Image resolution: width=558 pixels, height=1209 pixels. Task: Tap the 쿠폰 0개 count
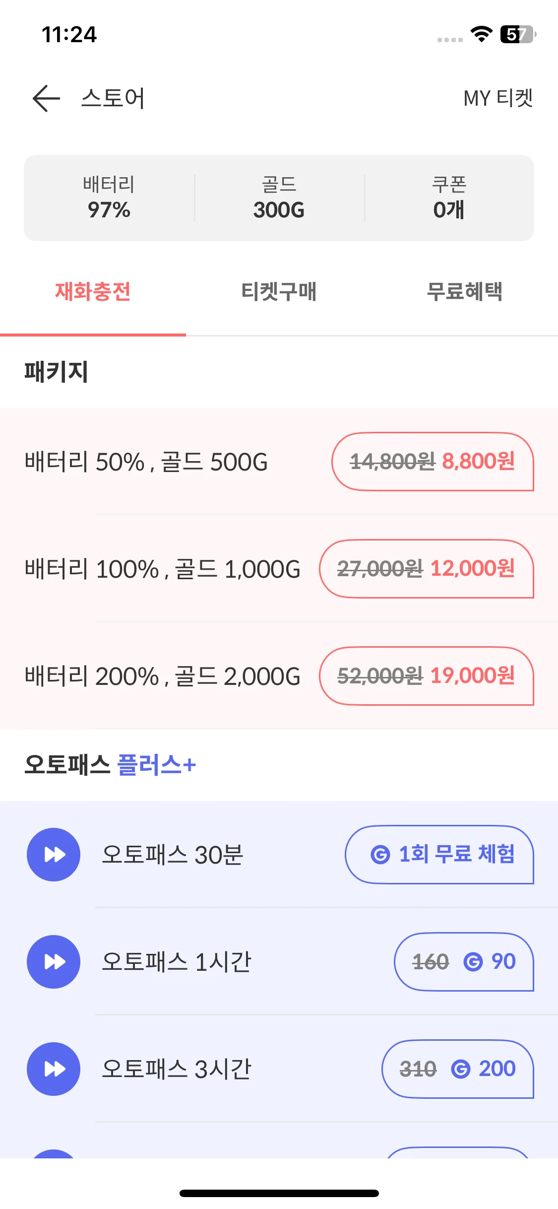click(449, 198)
